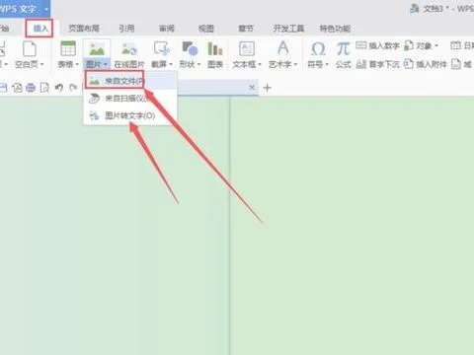Insert a formula with 公式 pi icon
This screenshot has height=355, width=474.
tap(343, 49)
